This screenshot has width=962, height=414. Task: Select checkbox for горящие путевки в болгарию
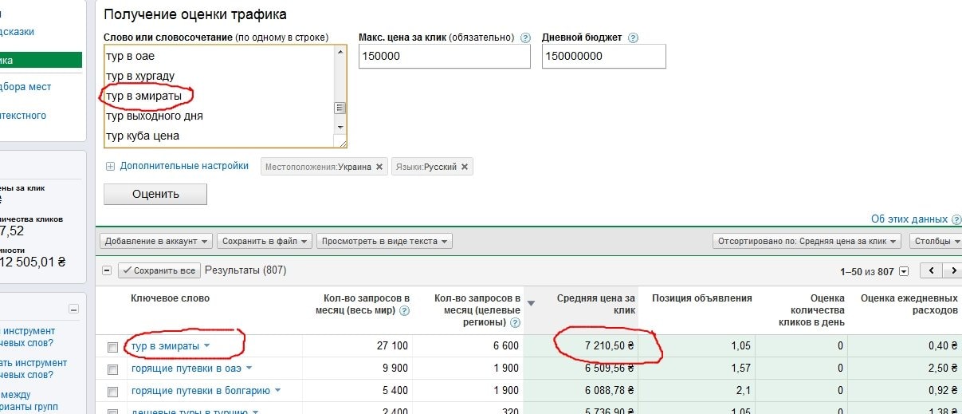point(112,392)
